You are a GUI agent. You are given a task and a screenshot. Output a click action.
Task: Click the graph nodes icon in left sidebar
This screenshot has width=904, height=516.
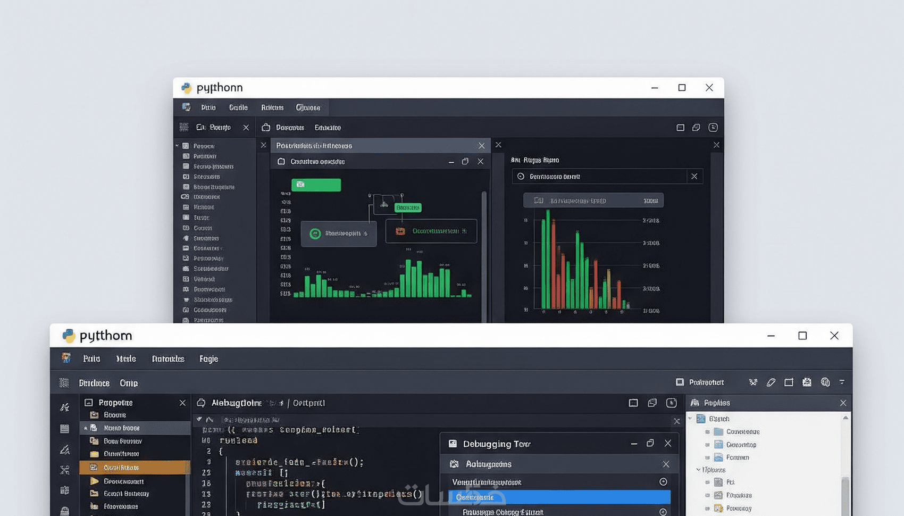(65, 470)
